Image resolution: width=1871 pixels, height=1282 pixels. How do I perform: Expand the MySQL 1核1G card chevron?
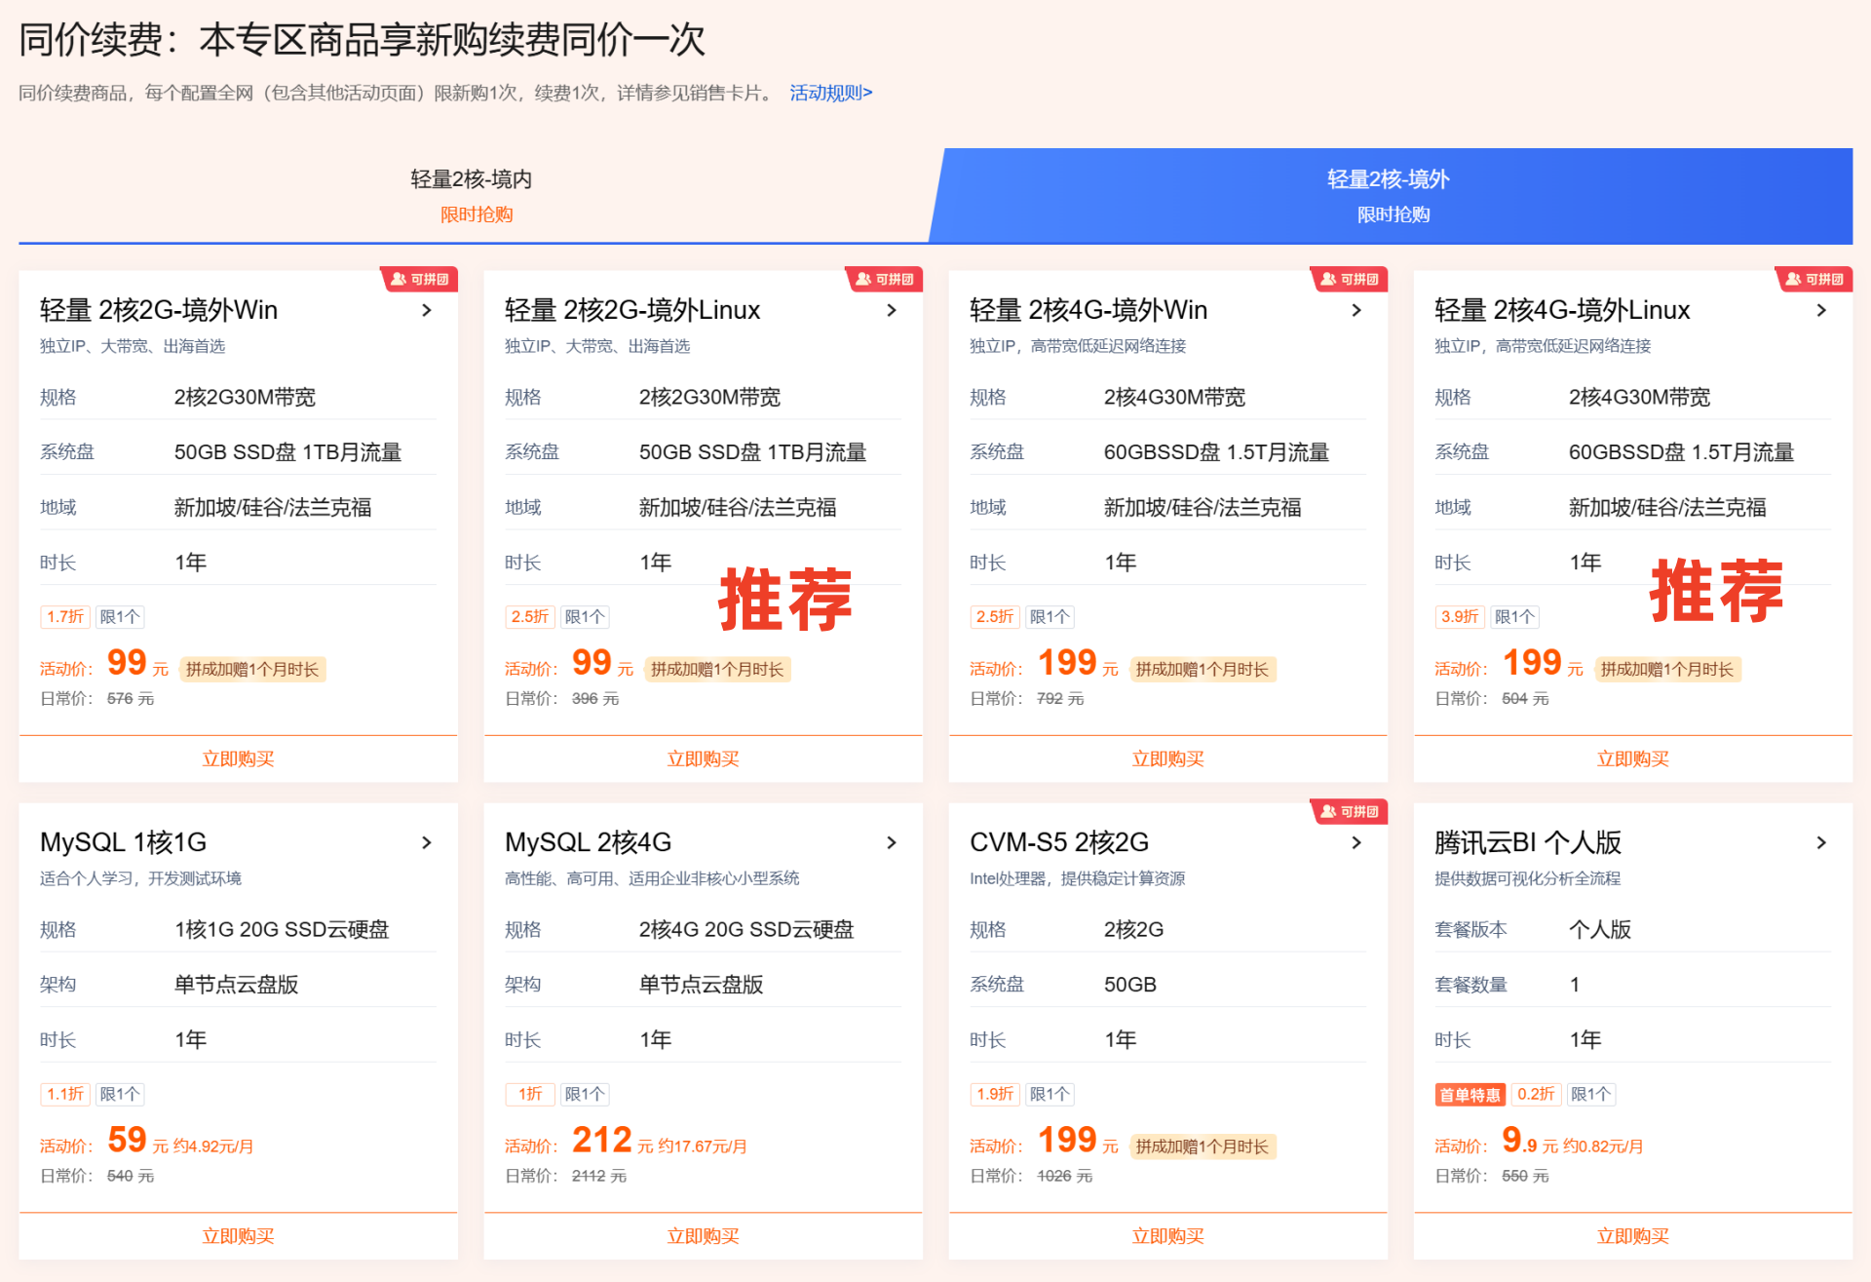tap(427, 842)
